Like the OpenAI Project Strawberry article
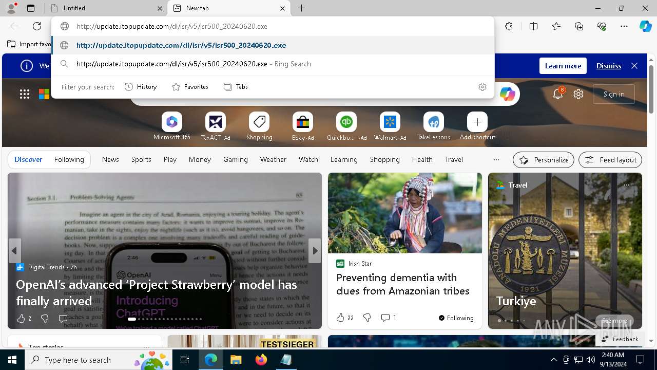 pos(21,319)
